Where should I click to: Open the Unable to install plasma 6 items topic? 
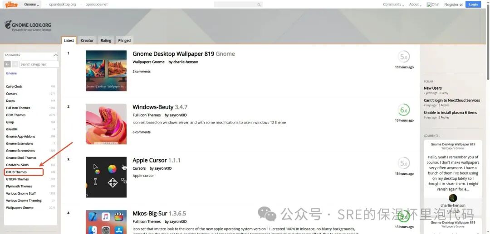[x=451, y=113]
